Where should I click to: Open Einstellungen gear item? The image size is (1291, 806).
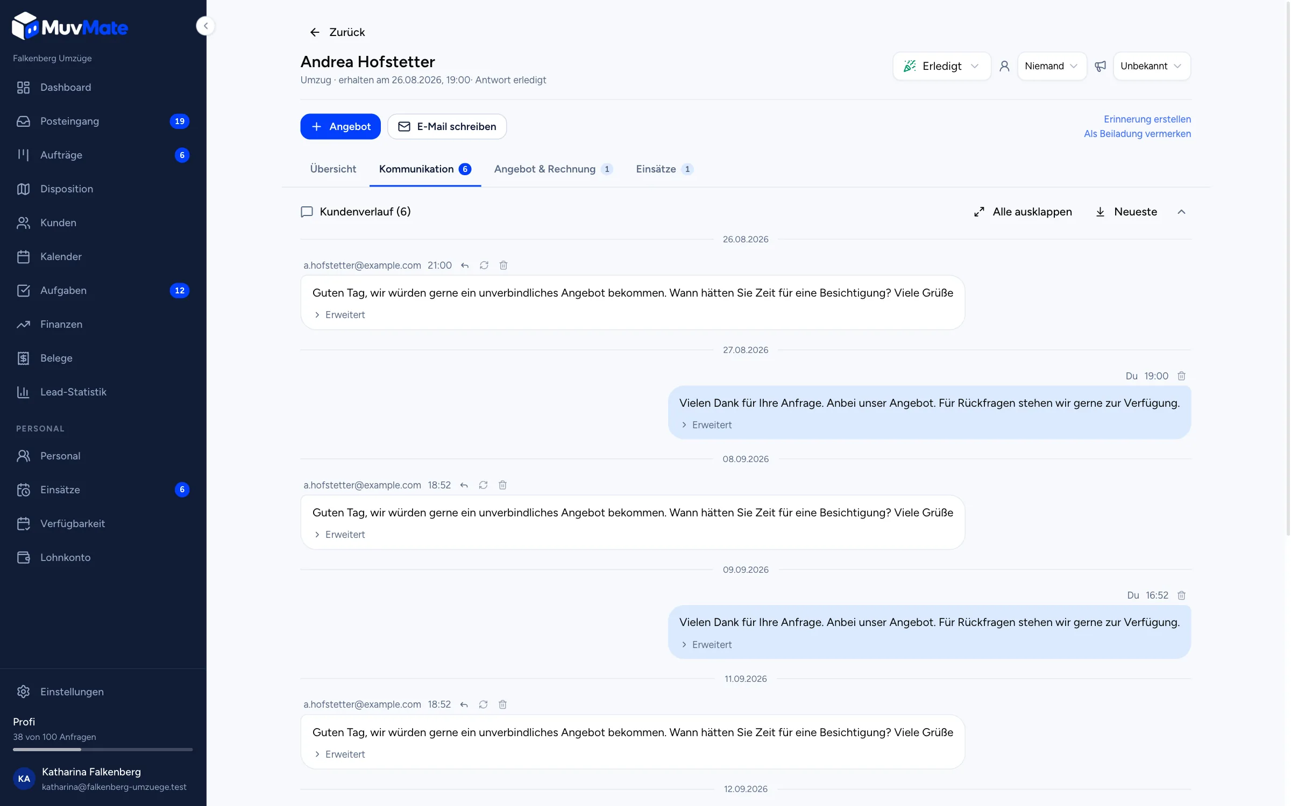point(103,692)
